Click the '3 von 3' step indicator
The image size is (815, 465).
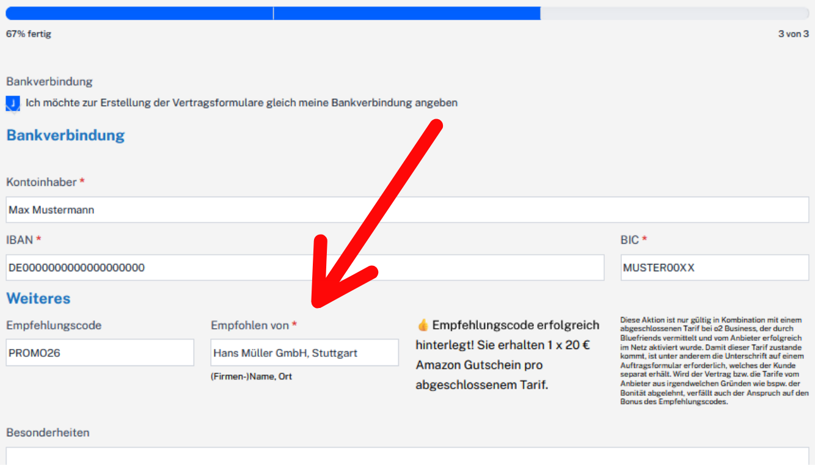[x=793, y=34]
